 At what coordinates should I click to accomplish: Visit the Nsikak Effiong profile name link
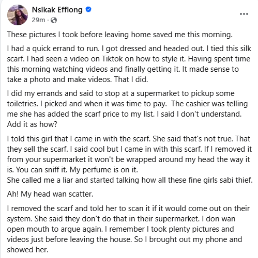tap(57, 10)
